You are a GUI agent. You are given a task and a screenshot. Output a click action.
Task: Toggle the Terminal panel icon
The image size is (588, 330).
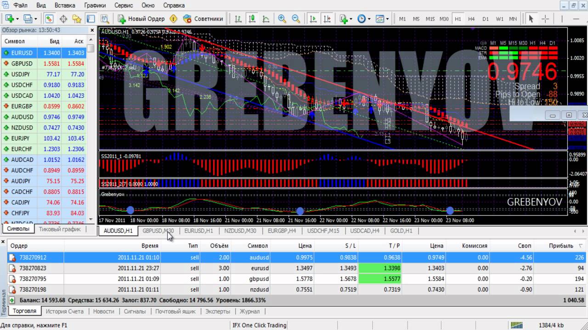coord(90,19)
